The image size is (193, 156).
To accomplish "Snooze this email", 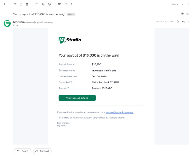I will 43,4.
